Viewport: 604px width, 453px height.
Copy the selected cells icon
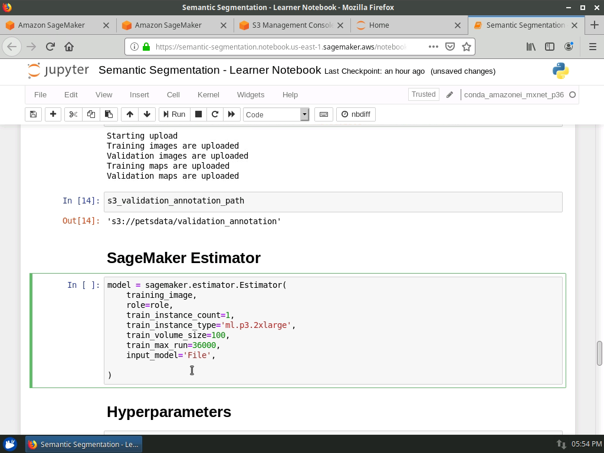91,114
